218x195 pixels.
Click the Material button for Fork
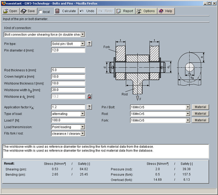(200, 120)
